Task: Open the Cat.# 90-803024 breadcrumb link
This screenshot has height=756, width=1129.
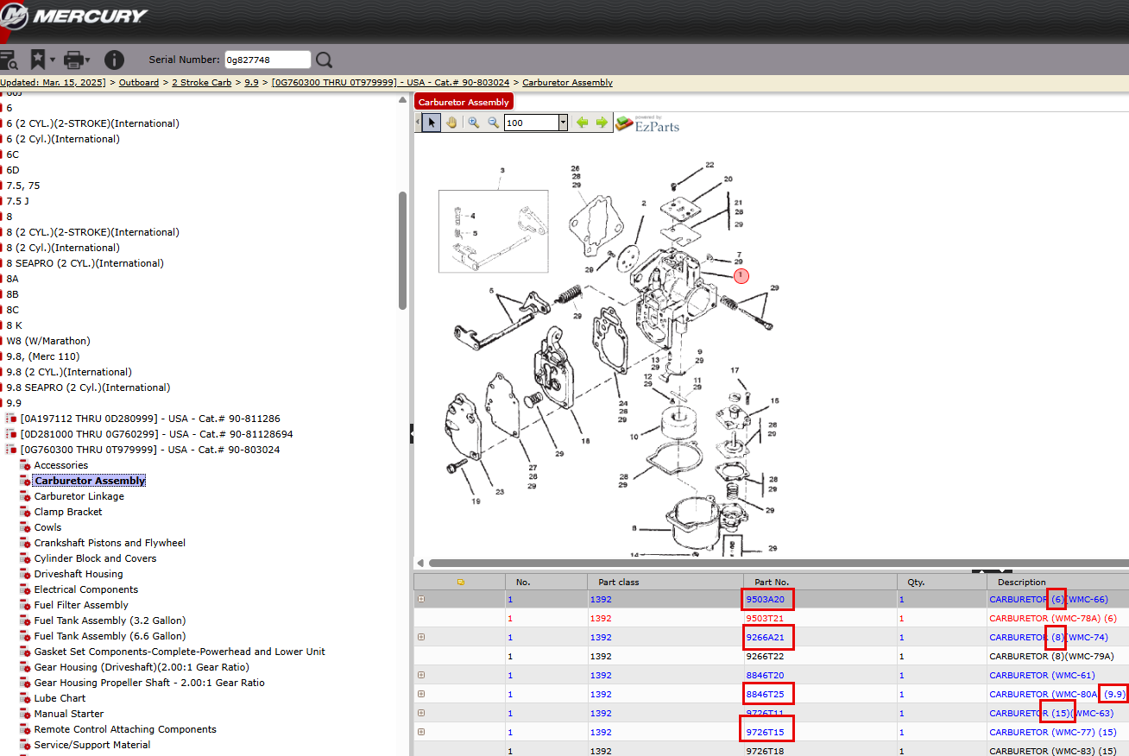Action: click(390, 83)
